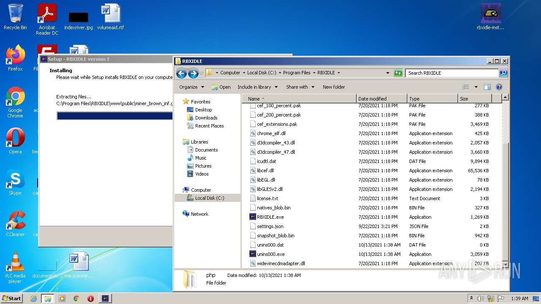
Task: Click the Search RBXIDLE field
Action: coord(452,73)
